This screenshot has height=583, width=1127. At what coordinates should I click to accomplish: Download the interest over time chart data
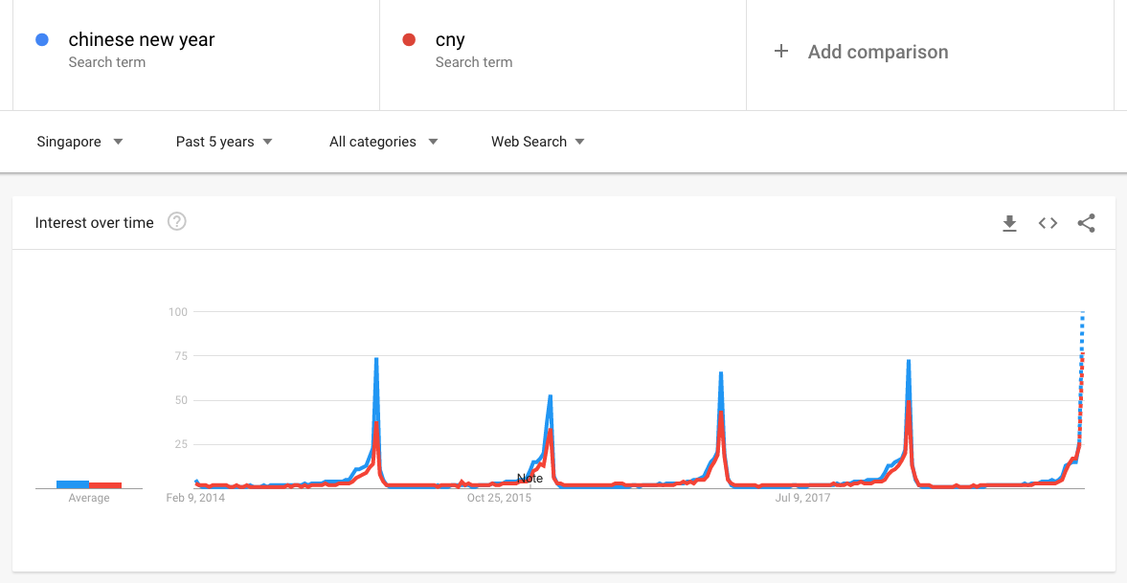click(x=1009, y=223)
